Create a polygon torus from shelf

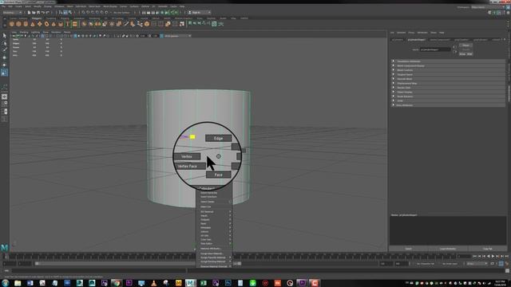(x=46, y=24)
